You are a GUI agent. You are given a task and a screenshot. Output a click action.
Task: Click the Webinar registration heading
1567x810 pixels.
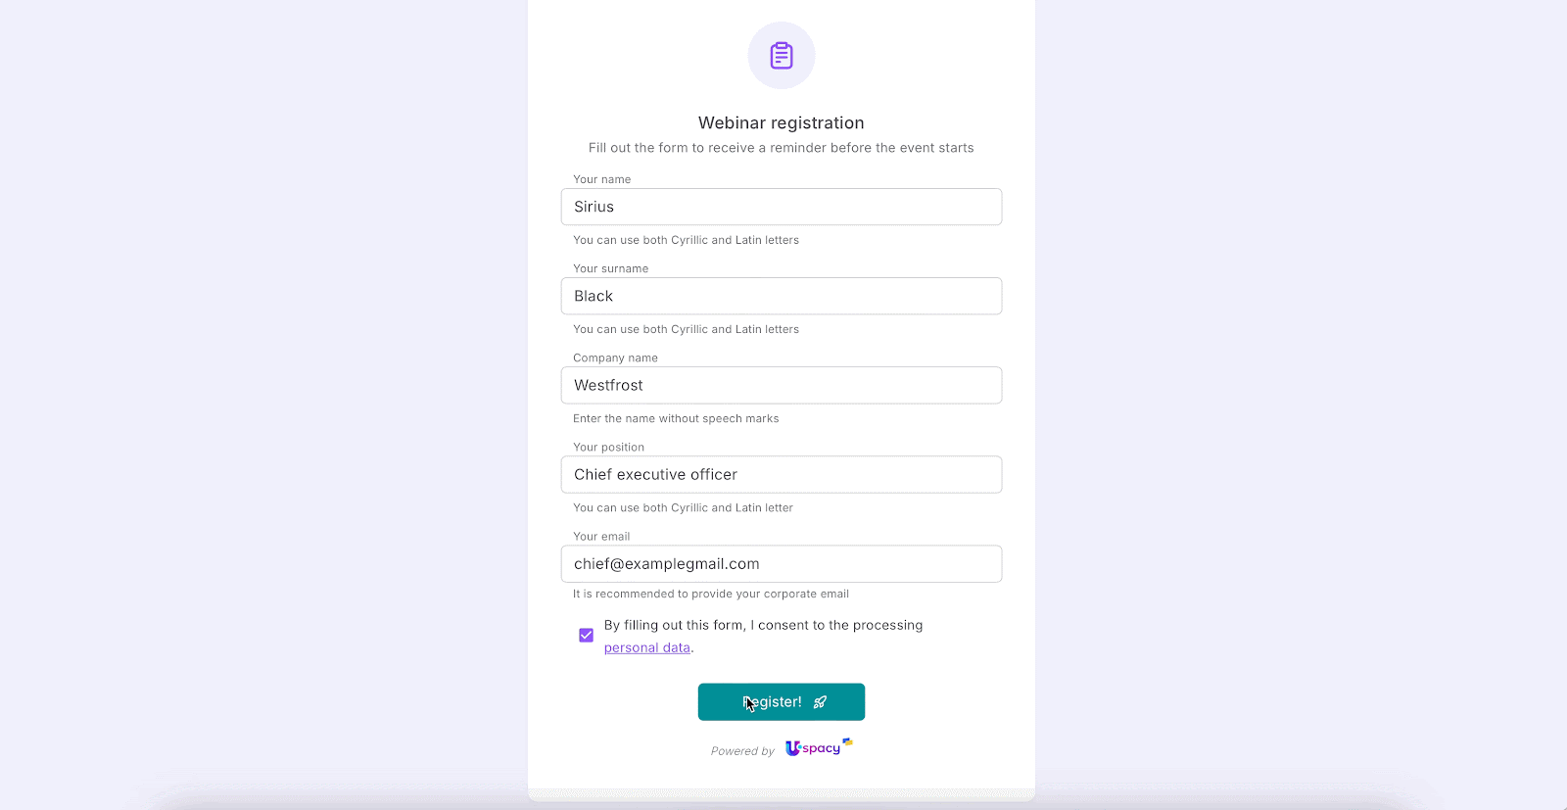[781, 123]
